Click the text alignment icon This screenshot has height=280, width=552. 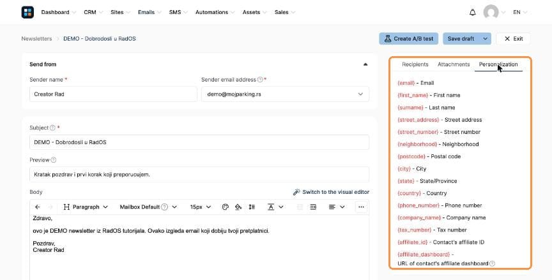click(332, 207)
